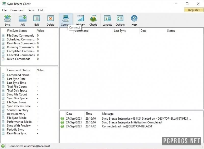204x149 pixels.
Task: Click the Message column header in log
Action: [152, 114]
